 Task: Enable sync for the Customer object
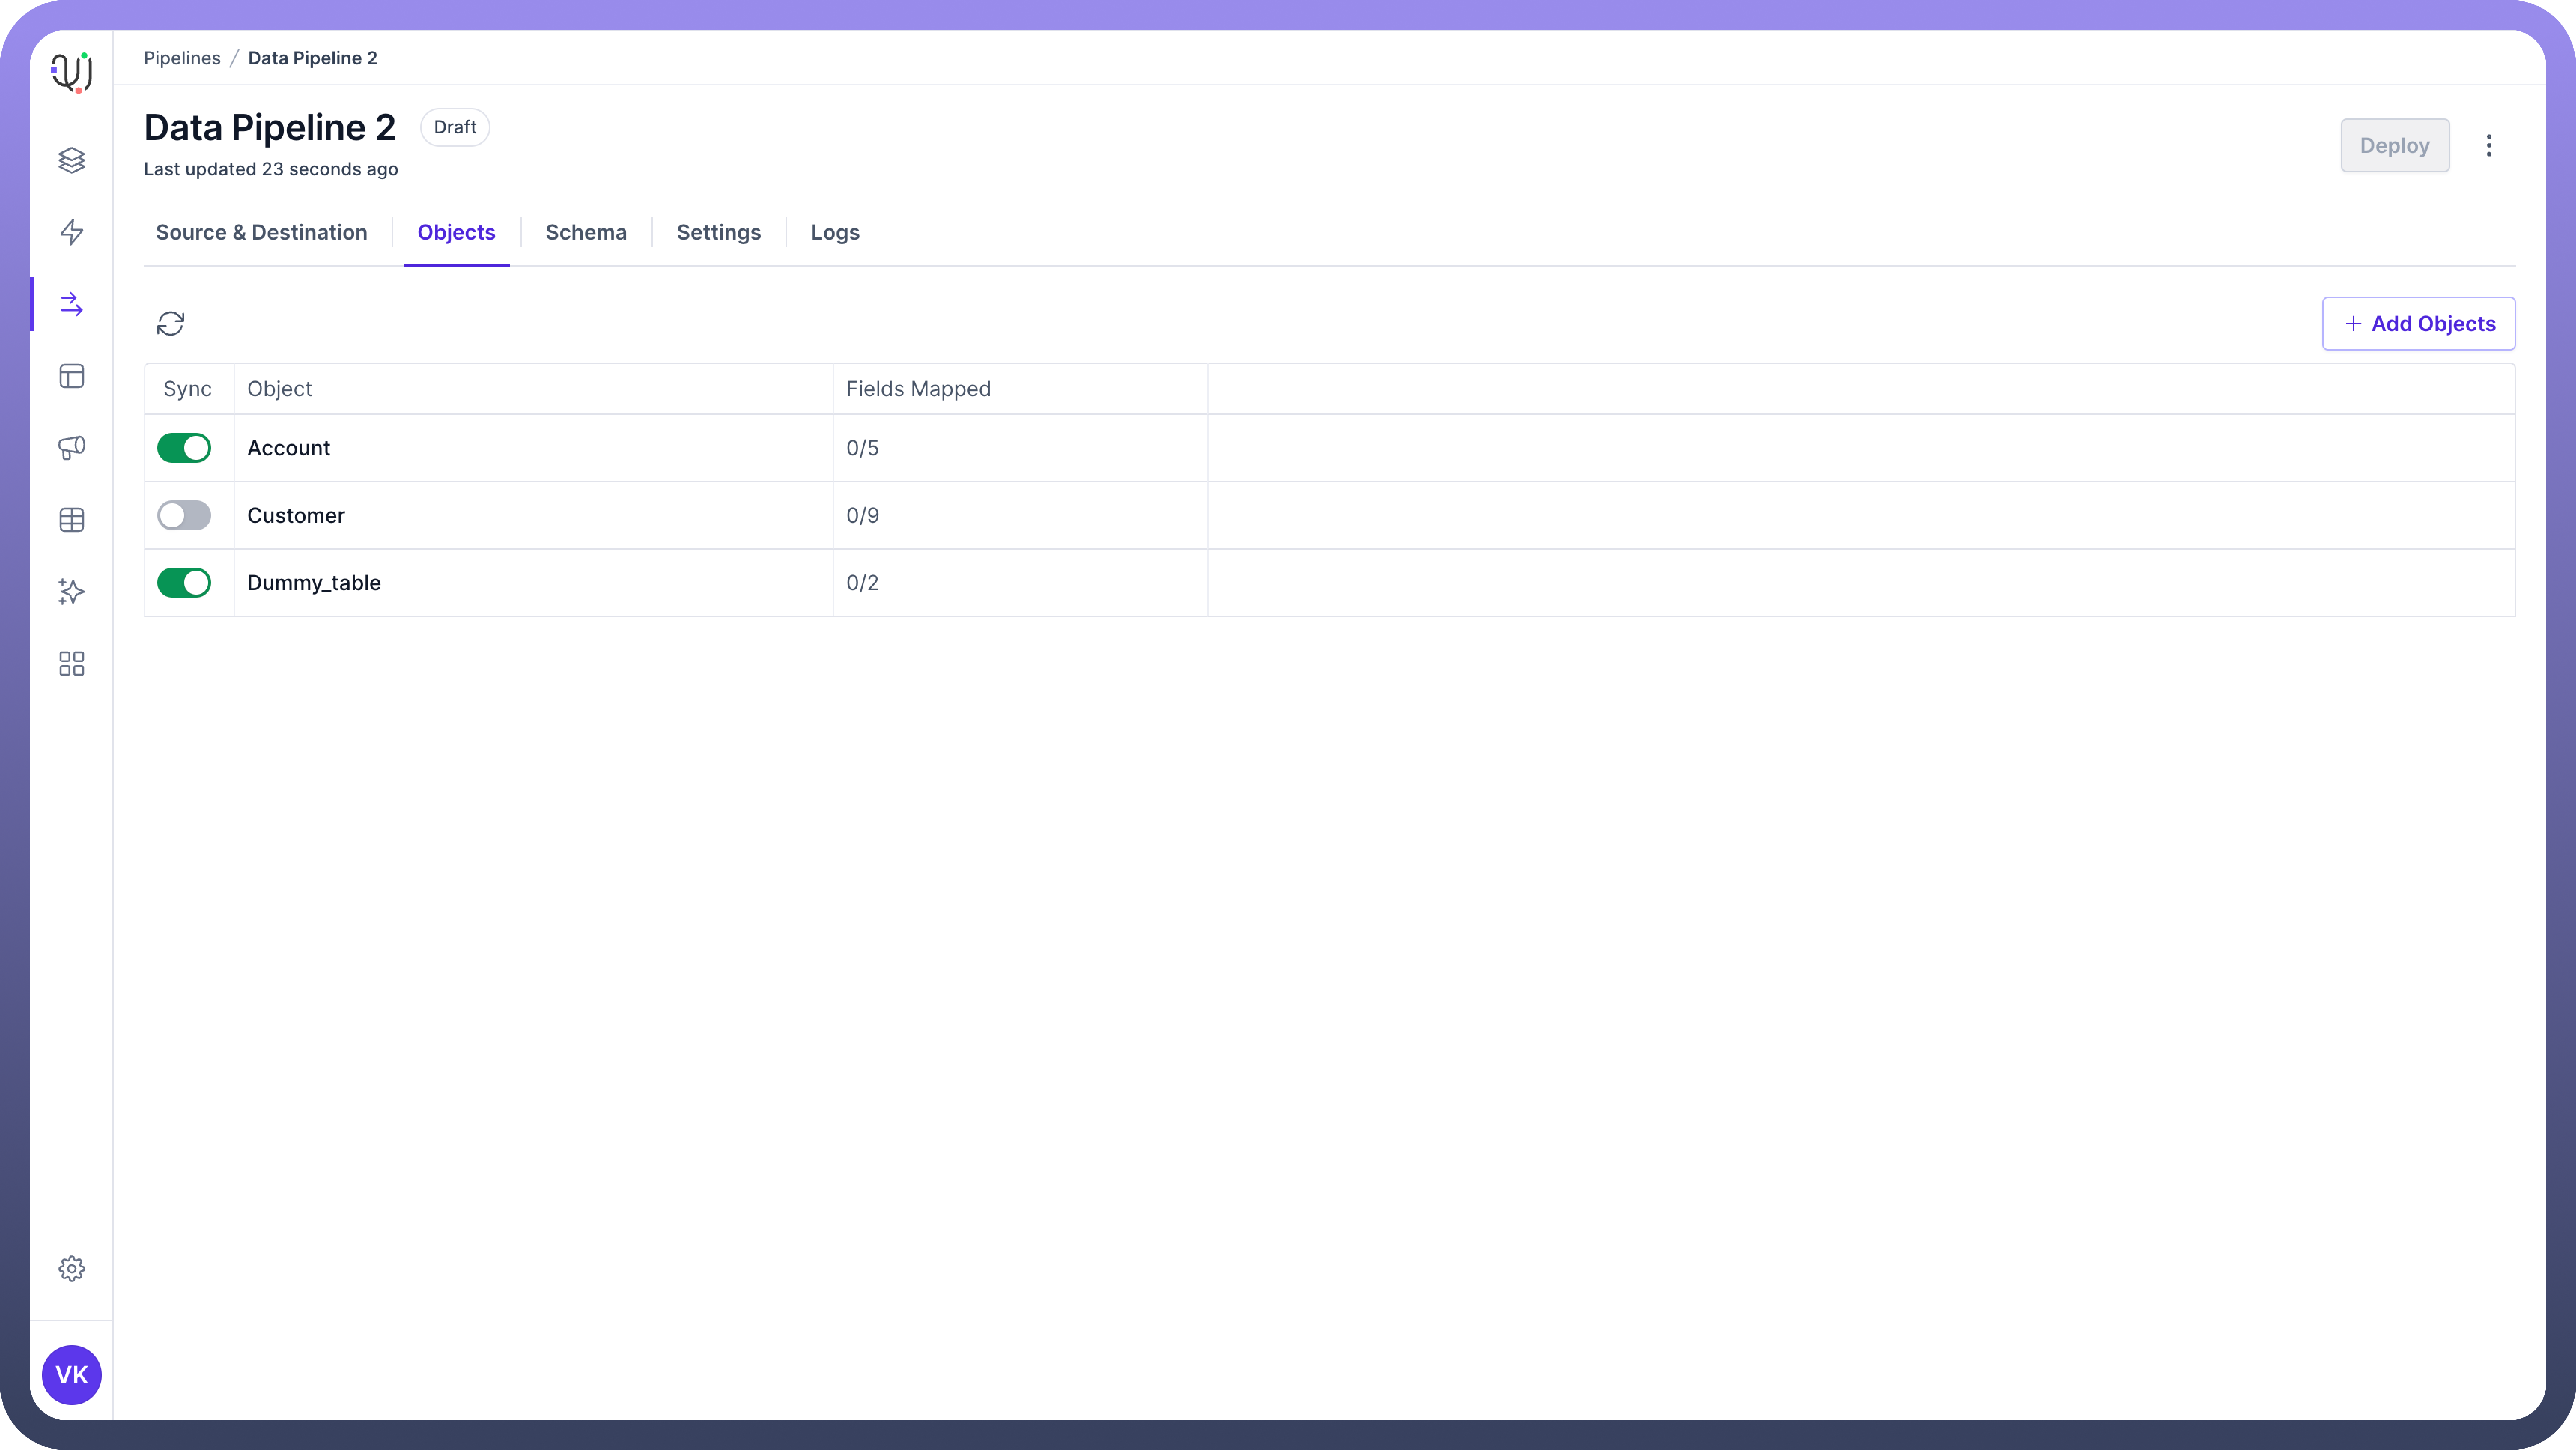point(184,515)
